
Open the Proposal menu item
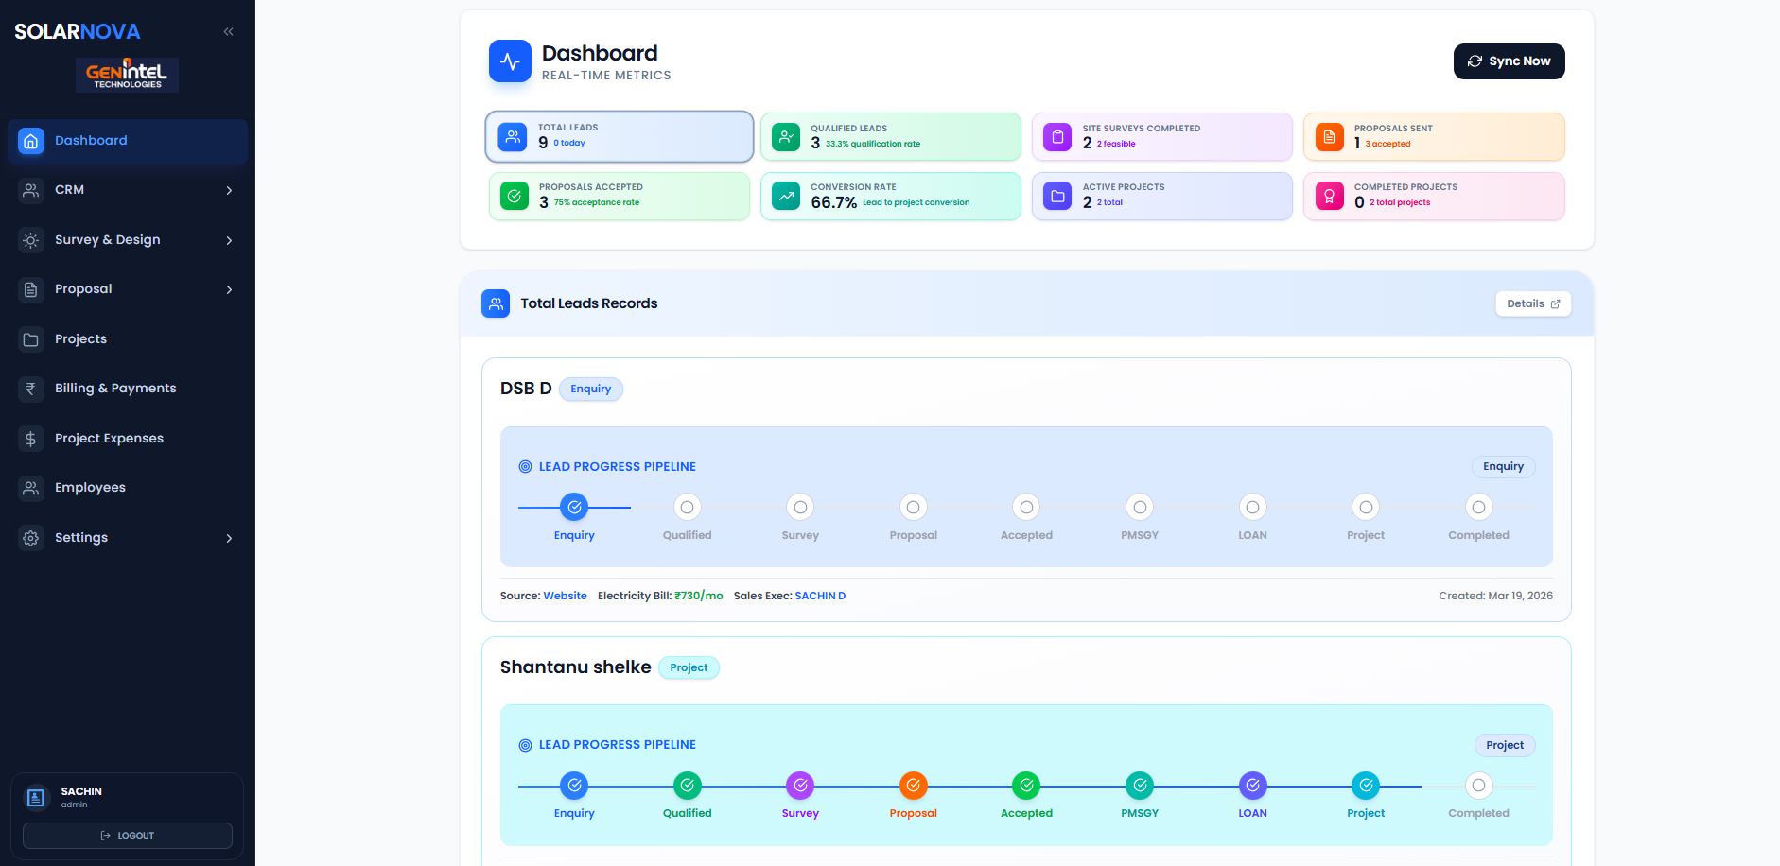click(83, 289)
